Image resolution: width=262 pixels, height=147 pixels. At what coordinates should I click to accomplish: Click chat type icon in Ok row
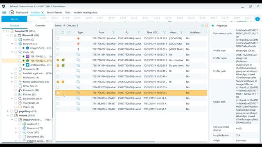78,54
